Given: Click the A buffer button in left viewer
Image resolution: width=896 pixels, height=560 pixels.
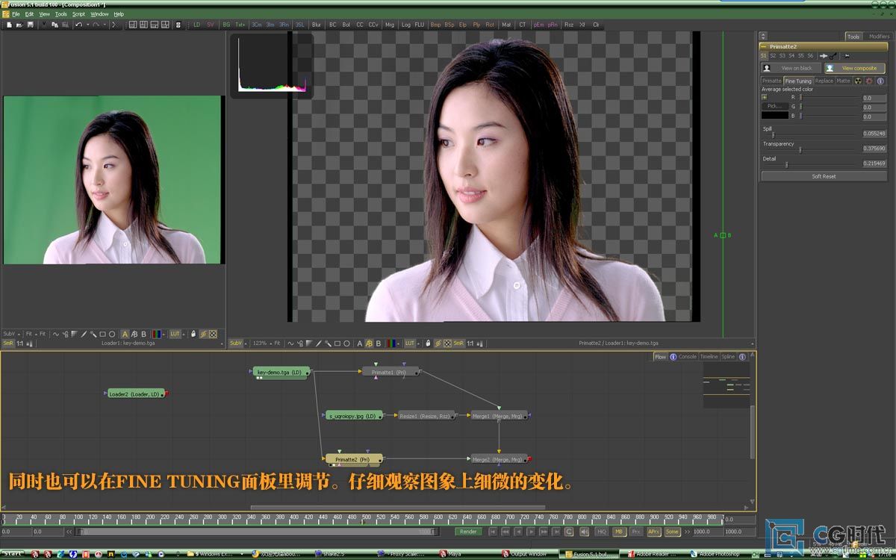Looking at the screenshot, I should pos(125,334).
